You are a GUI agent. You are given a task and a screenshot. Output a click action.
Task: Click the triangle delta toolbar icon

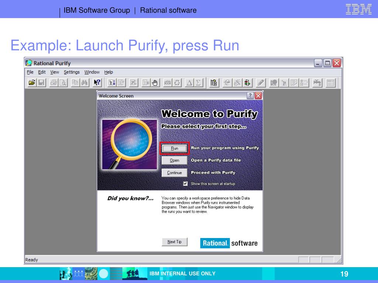[x=189, y=83]
